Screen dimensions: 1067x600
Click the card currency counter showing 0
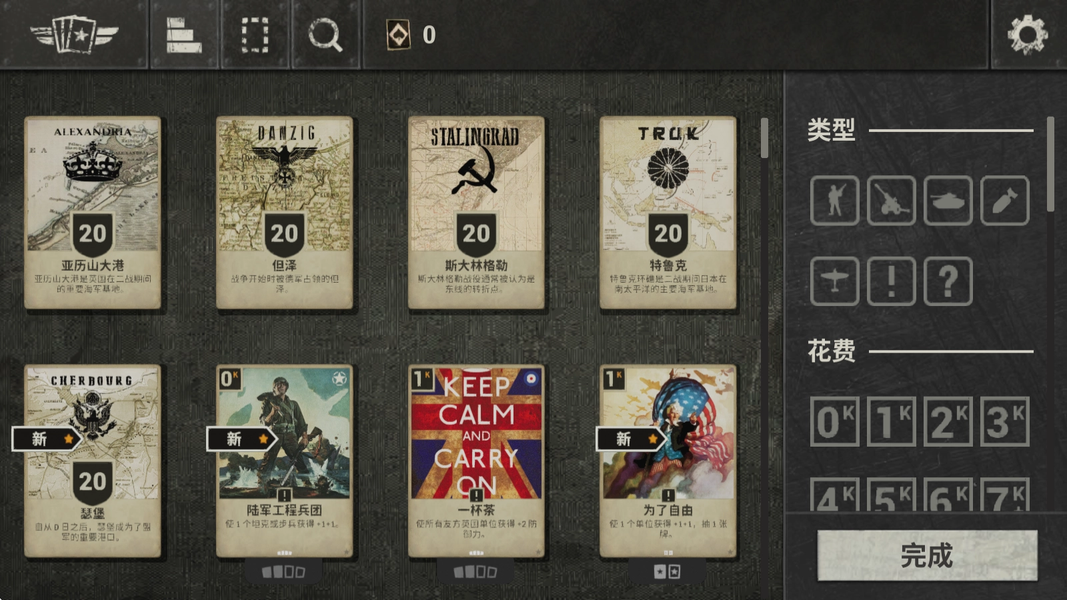click(411, 35)
